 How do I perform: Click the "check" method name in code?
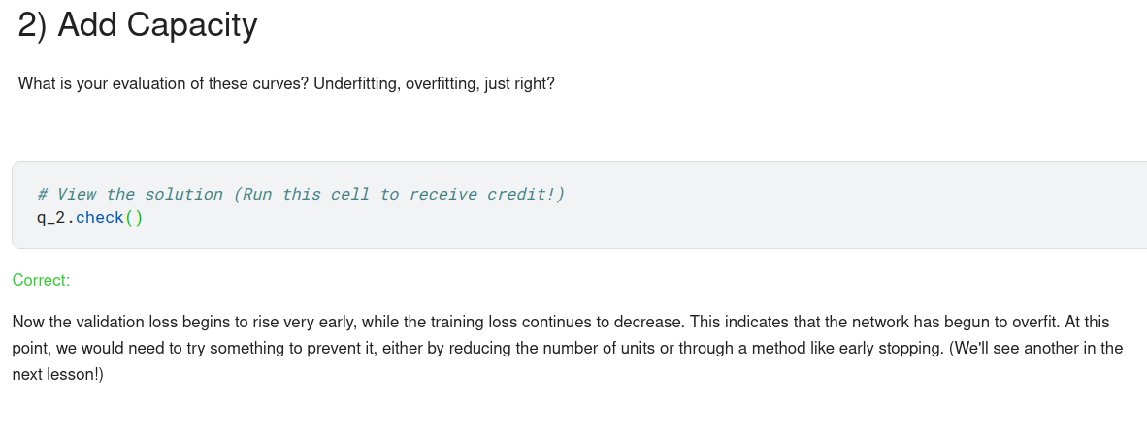(99, 218)
